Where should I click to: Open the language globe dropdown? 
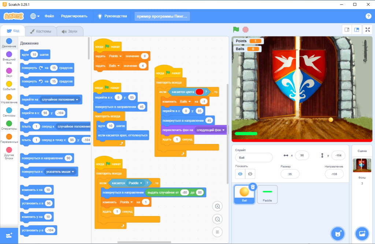click(x=35, y=16)
